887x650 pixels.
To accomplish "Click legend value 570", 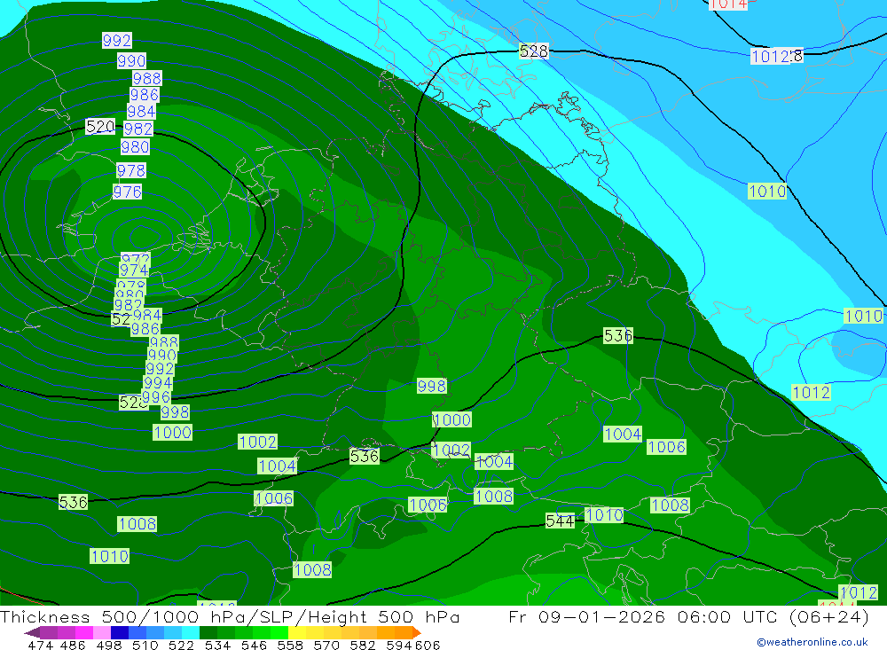I will pyautogui.click(x=326, y=645).
